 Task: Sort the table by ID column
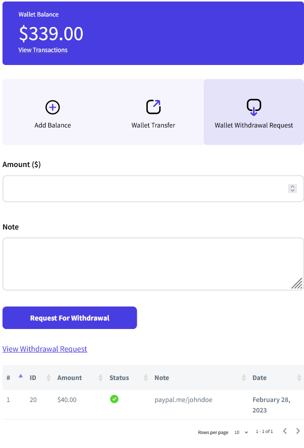pos(48,378)
